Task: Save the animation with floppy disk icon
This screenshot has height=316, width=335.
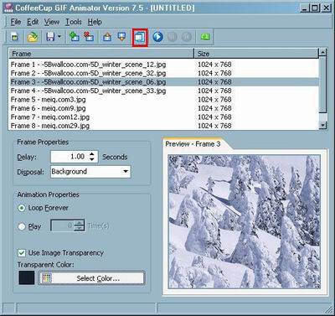Action: coord(50,37)
